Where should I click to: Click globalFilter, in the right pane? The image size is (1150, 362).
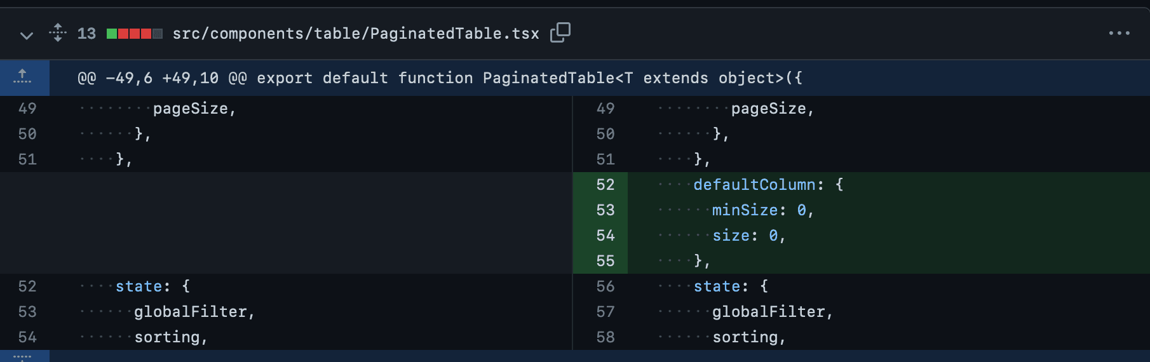(x=773, y=312)
